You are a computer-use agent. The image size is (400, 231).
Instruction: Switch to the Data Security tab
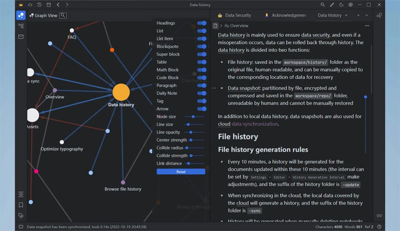pos(234,15)
